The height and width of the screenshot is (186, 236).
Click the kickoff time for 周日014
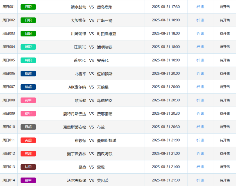coord(166,180)
